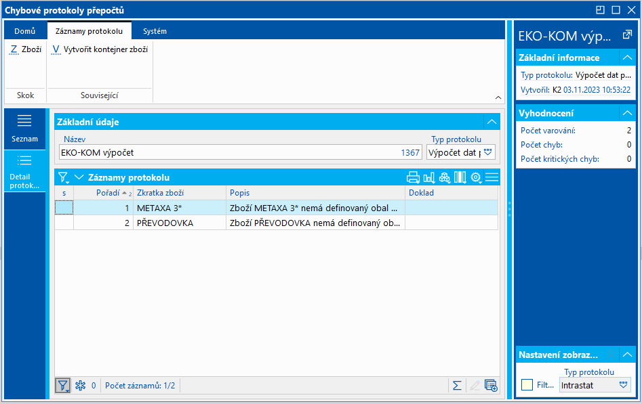Click the Počet chyb row
Screen dimensions: 642x404
pos(576,145)
